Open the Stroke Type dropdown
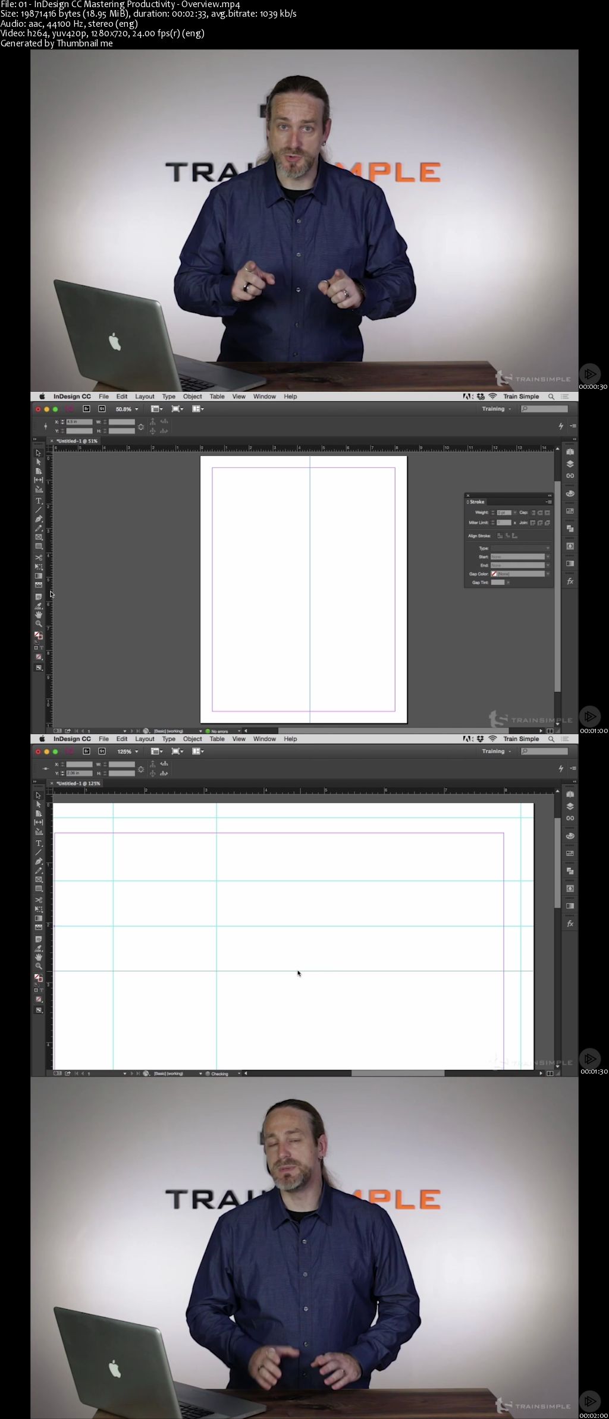Viewport: 609px width, 1419px height. [x=520, y=548]
